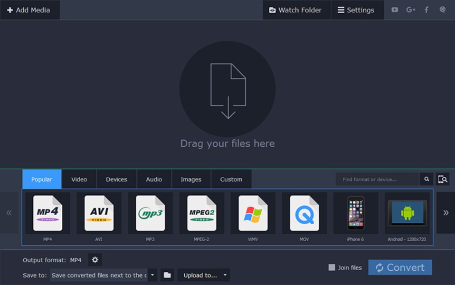Viewport: 455px width, 285px height.
Task: Select the Android 1280x720 preset
Action: (407, 213)
